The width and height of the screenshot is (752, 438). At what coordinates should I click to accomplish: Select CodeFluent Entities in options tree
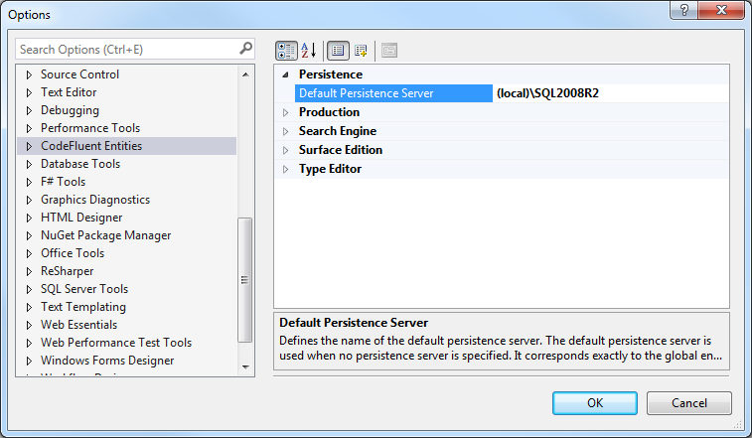(x=90, y=146)
